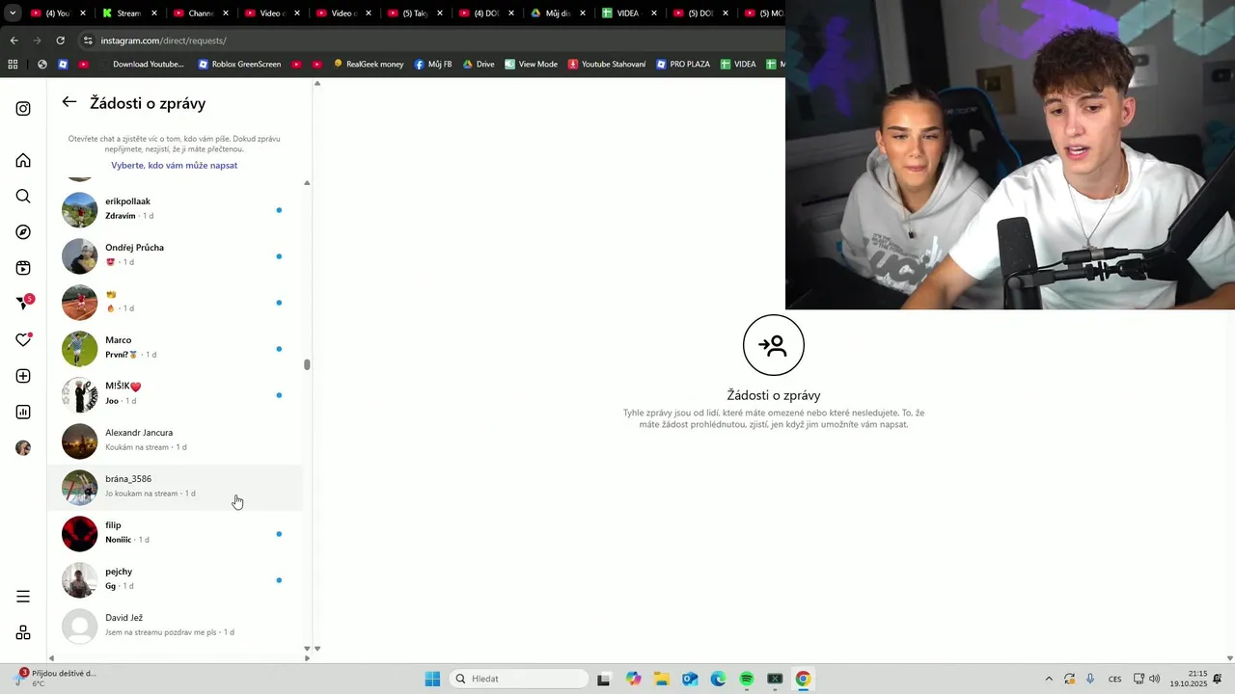The width and height of the screenshot is (1235, 694).
Task: Click the Instagram logo icon
Action: pos(23,109)
